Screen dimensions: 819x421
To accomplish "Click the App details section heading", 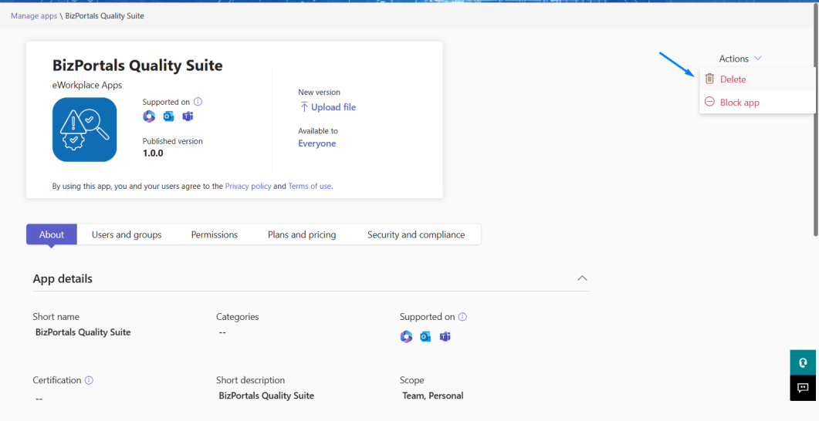I will tap(63, 278).
